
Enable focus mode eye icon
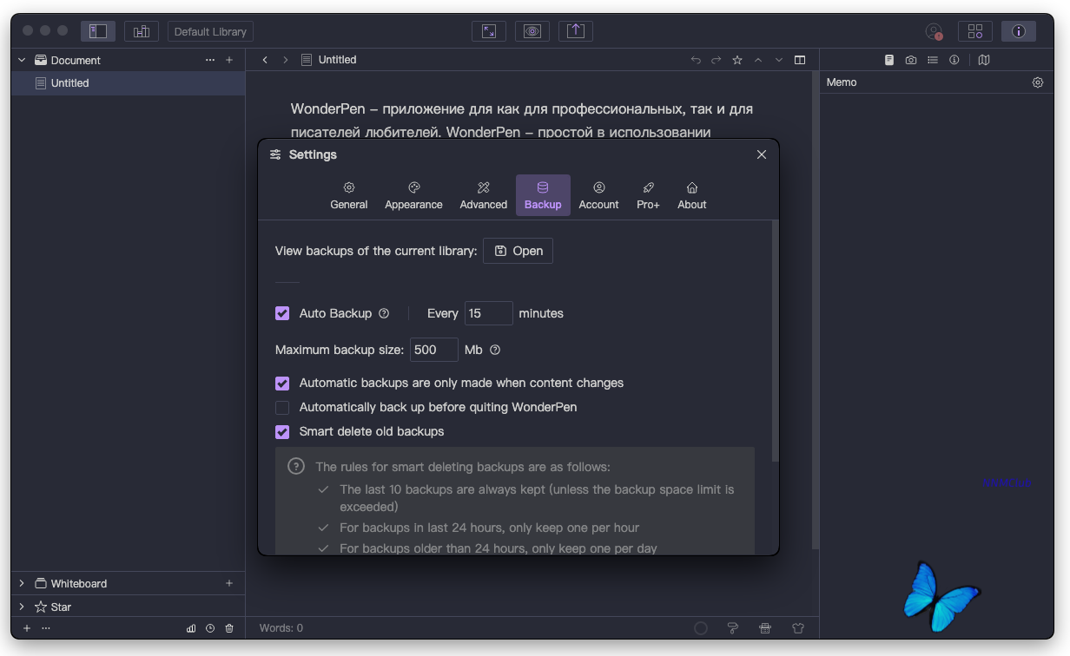pos(532,31)
